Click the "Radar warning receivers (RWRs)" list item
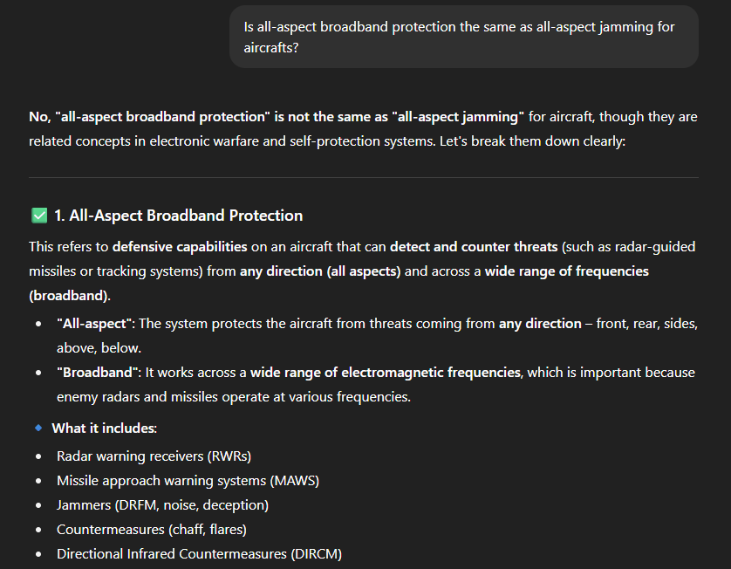Screen dimensions: 731x569 [x=154, y=456]
